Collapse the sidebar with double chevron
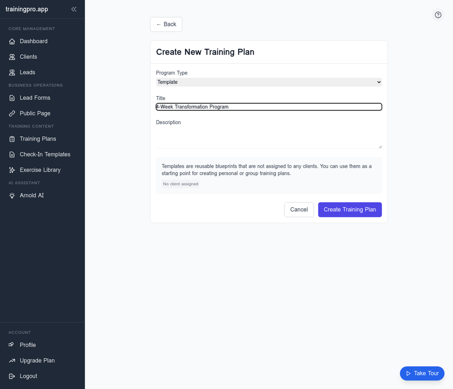The image size is (453, 389). pos(74,9)
